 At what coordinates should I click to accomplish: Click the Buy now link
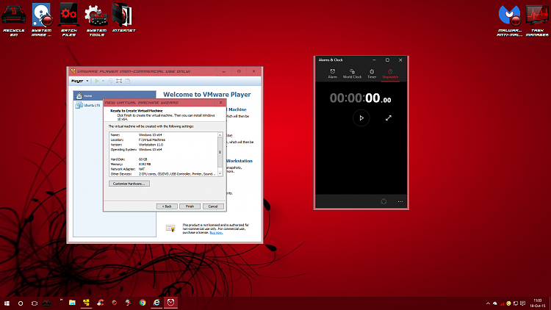tap(216, 233)
